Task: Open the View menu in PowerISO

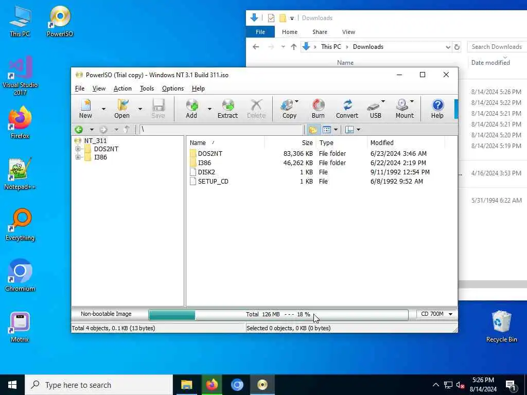Action: [99, 88]
